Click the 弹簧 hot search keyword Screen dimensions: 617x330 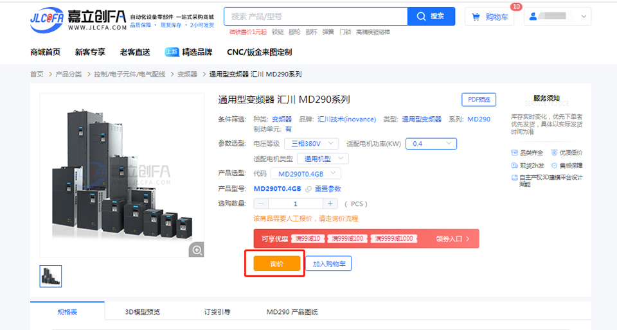(x=328, y=32)
